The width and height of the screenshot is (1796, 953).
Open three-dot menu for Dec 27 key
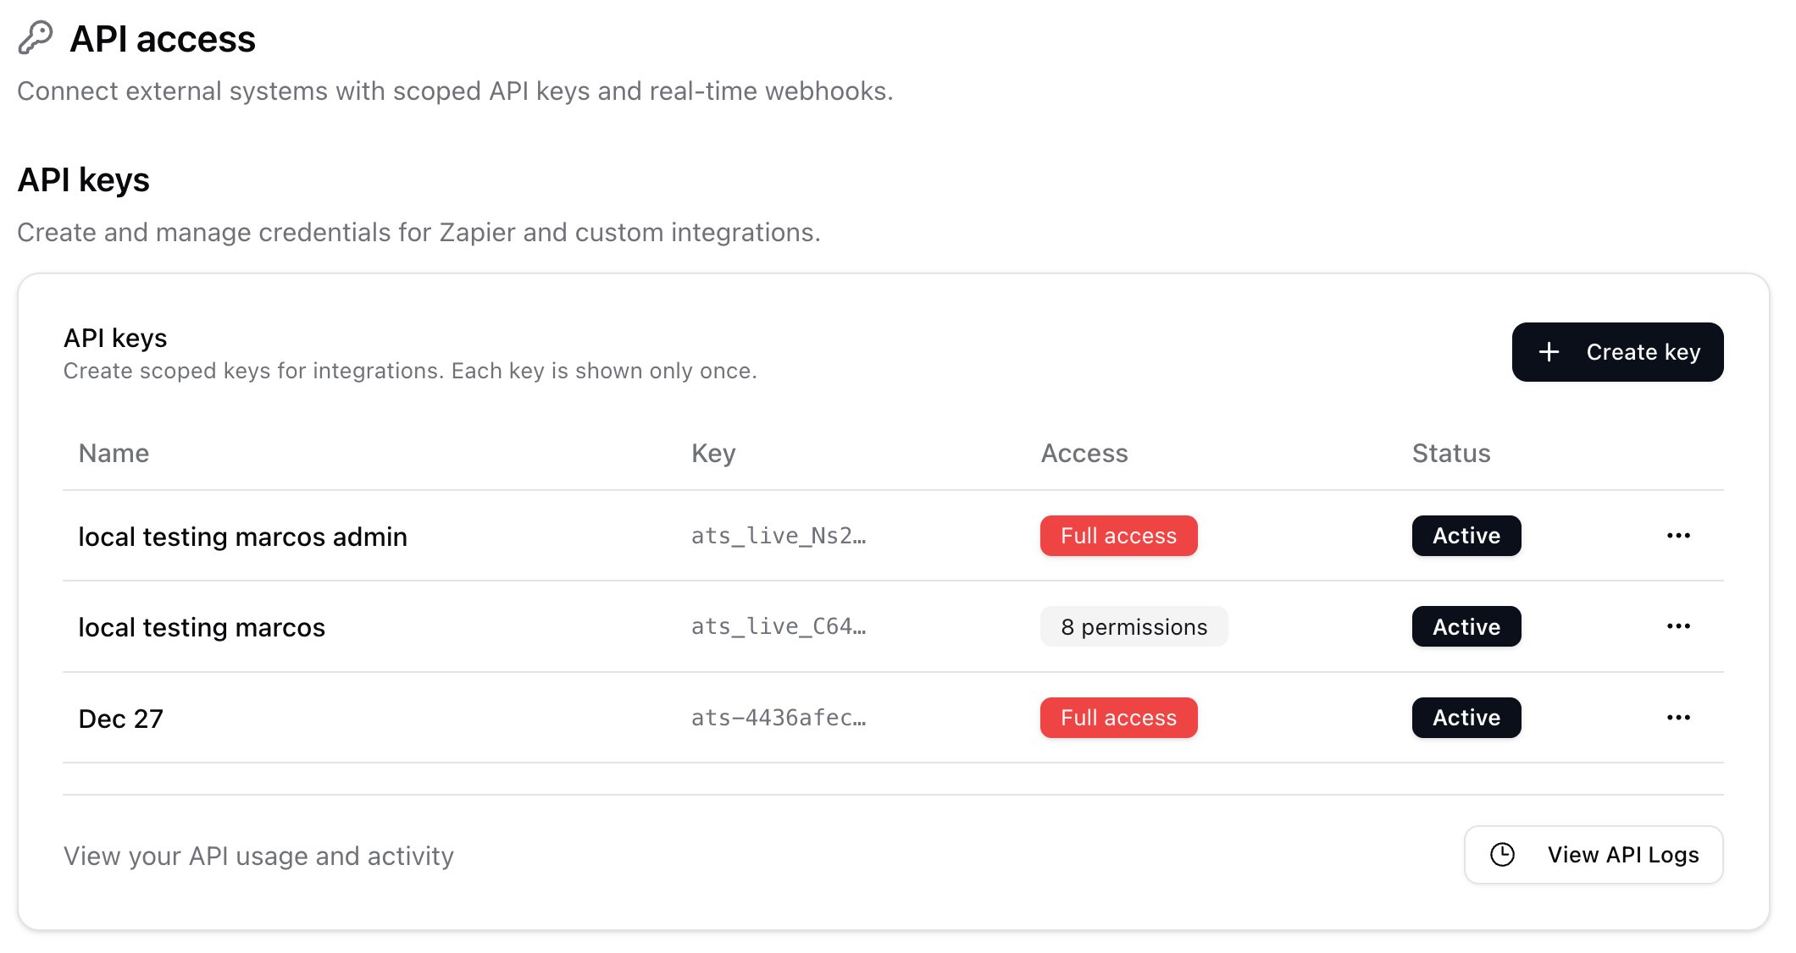pos(1678,718)
